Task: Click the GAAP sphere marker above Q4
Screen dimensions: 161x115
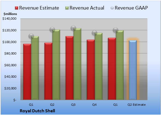Action: point(94,33)
